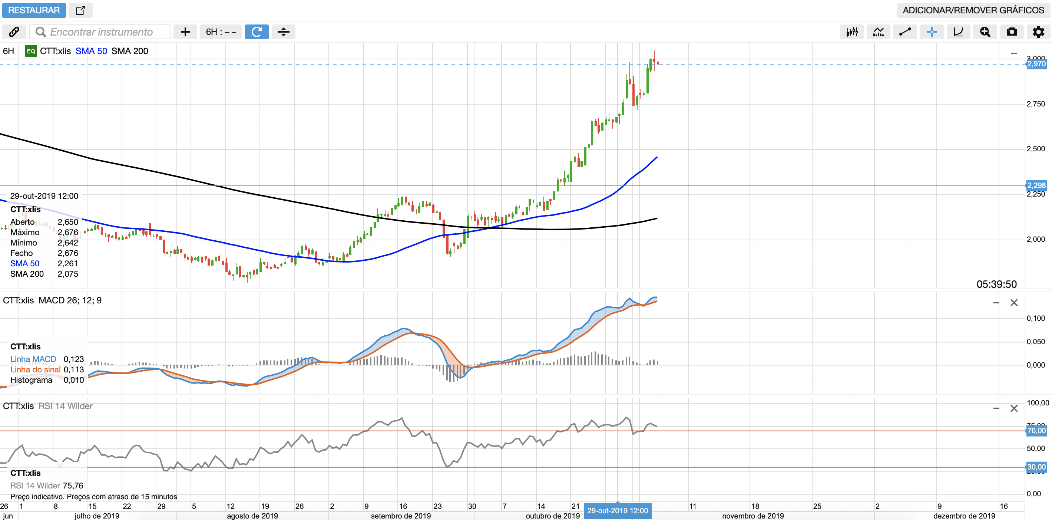This screenshot has height=520, width=1052.
Task: Take a chart snapshot with camera icon
Action: 1012,32
